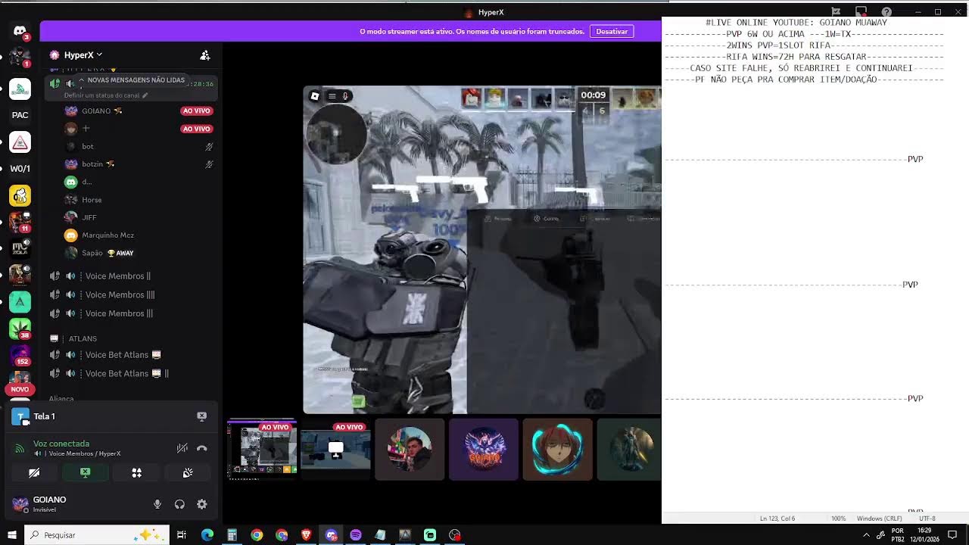Open the green frog server icon

coord(20,89)
